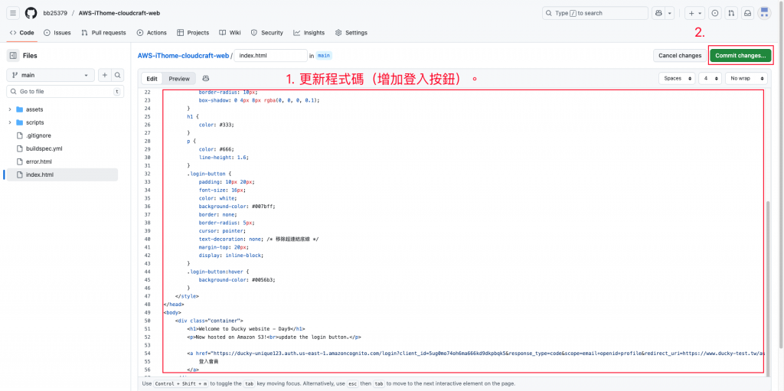Viewport: 784px width, 391px height.
Task: Expand the scripts folder chevron
Action: (10, 122)
